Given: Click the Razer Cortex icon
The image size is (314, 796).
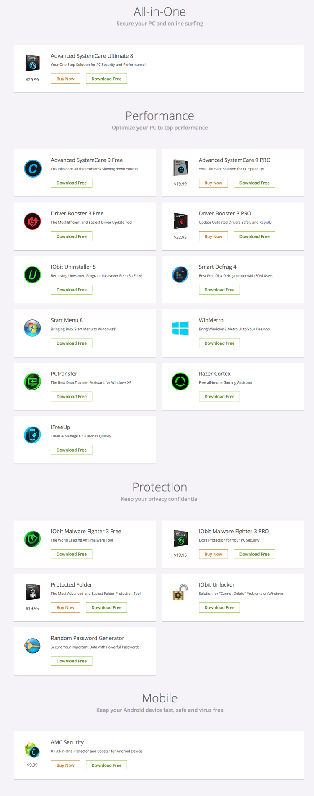Looking at the screenshot, I should [180, 382].
